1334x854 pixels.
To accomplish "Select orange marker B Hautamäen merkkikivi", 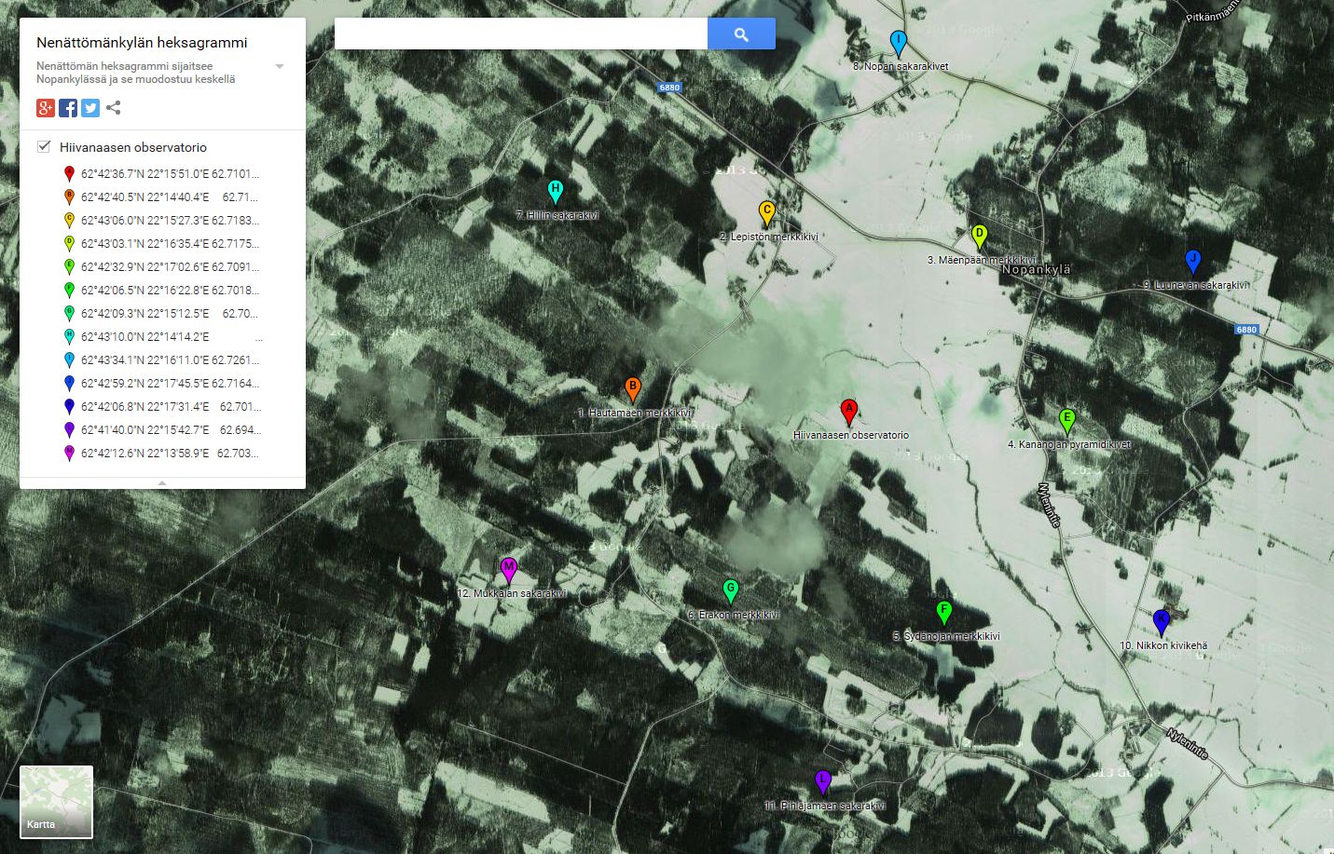I will click(x=632, y=388).
